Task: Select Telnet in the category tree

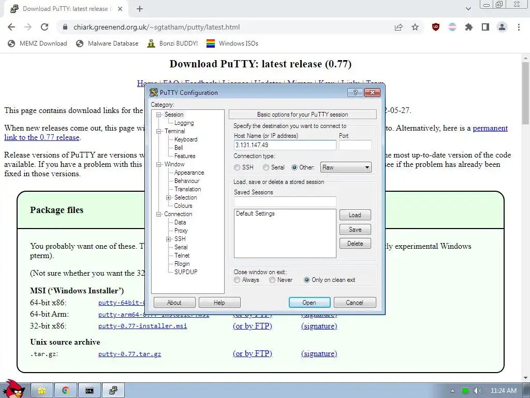Action: click(x=182, y=255)
